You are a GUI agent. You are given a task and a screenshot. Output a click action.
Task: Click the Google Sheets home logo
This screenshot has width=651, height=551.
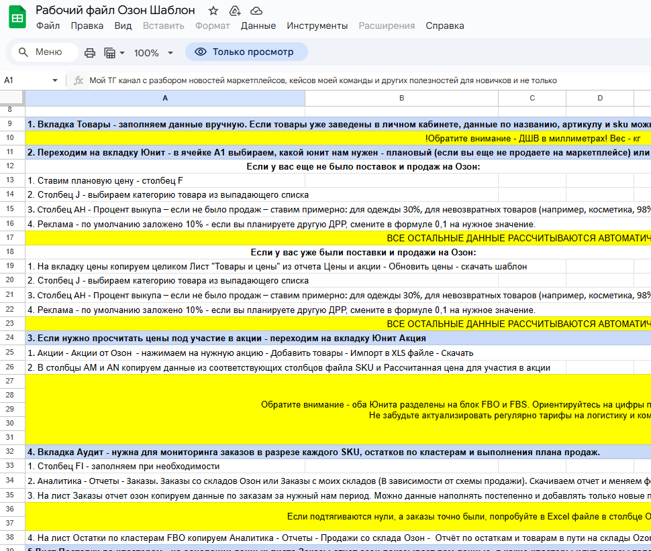pyautogui.click(x=17, y=17)
